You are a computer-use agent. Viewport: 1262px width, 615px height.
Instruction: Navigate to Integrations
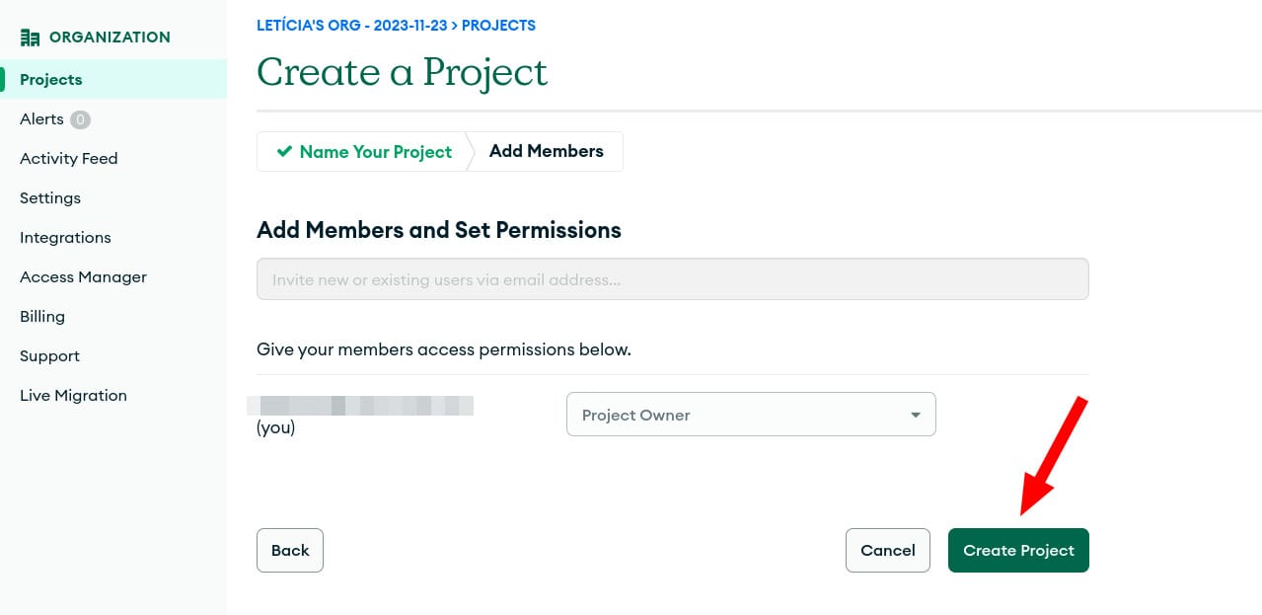pos(65,237)
